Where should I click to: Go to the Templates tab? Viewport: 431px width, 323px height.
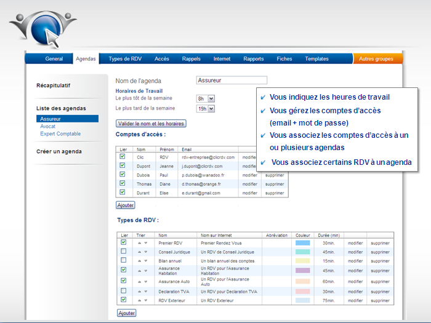click(316, 59)
